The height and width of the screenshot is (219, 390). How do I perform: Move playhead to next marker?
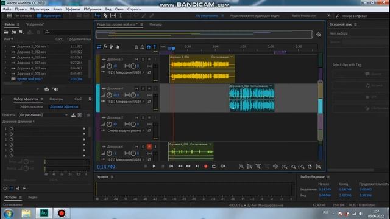pyautogui.click(x=197, y=166)
